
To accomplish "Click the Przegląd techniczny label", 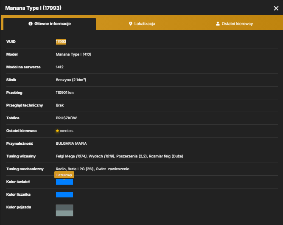I will (25, 105).
